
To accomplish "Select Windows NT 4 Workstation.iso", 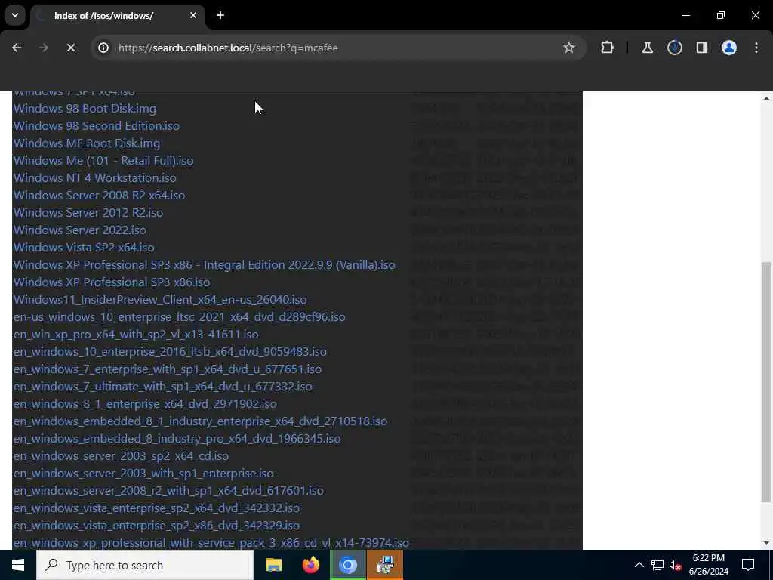I will (94, 177).
